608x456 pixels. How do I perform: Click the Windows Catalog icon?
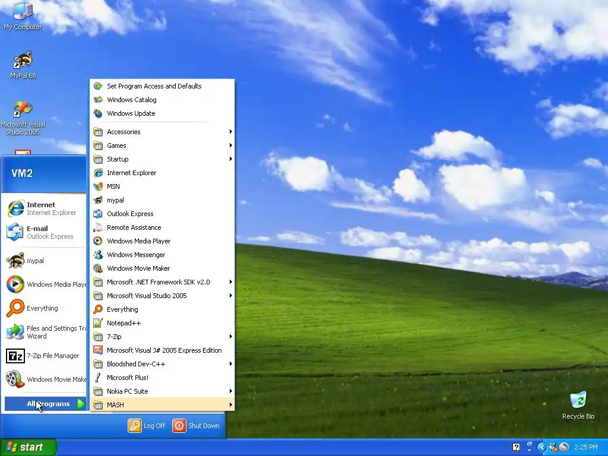pos(98,100)
